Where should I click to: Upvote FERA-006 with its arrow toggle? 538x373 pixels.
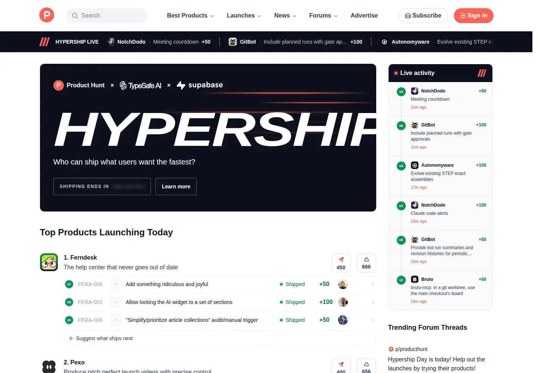coord(116,320)
